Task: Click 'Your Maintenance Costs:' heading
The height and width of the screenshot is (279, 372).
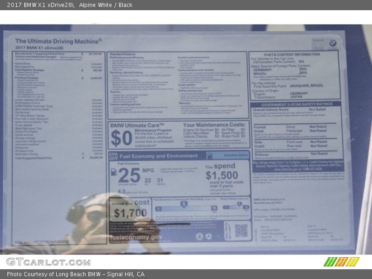Action: tap(214, 125)
